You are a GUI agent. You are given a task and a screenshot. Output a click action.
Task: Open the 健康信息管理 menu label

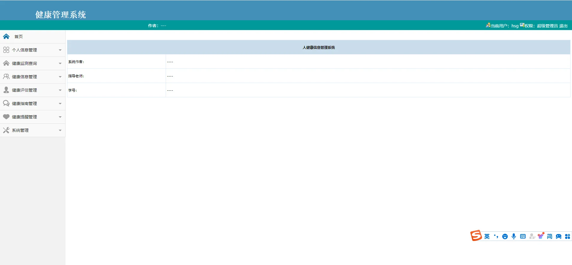(x=24, y=77)
